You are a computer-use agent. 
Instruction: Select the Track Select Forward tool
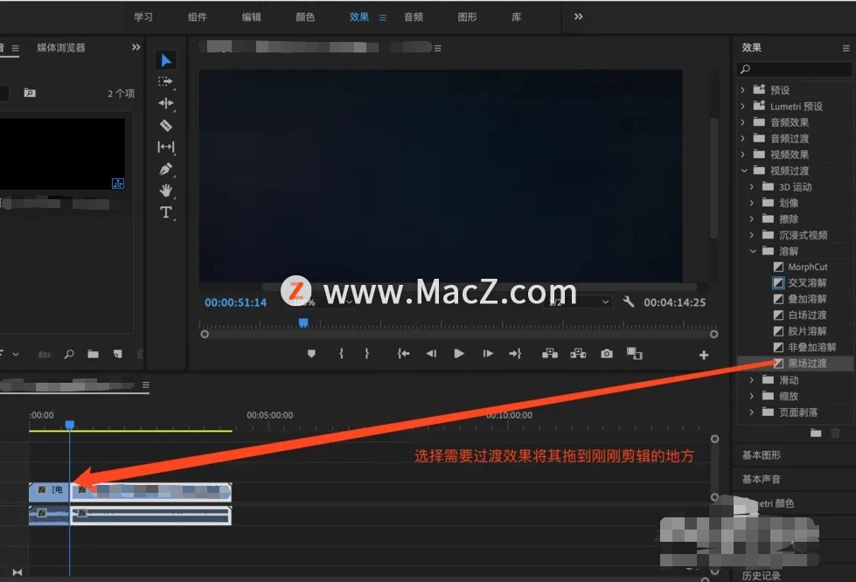[x=165, y=82]
